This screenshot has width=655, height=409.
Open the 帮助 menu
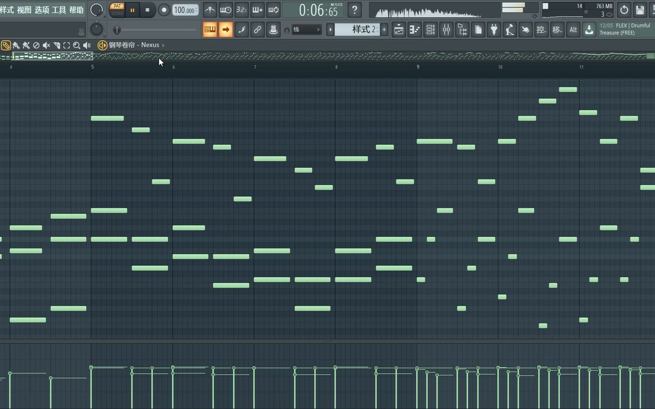(x=76, y=10)
